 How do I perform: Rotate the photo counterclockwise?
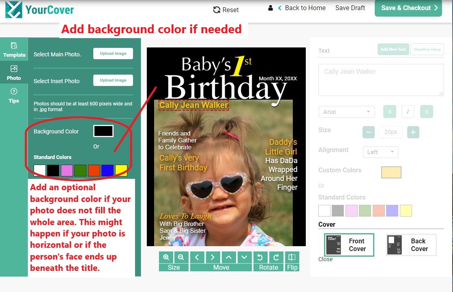coord(260,257)
